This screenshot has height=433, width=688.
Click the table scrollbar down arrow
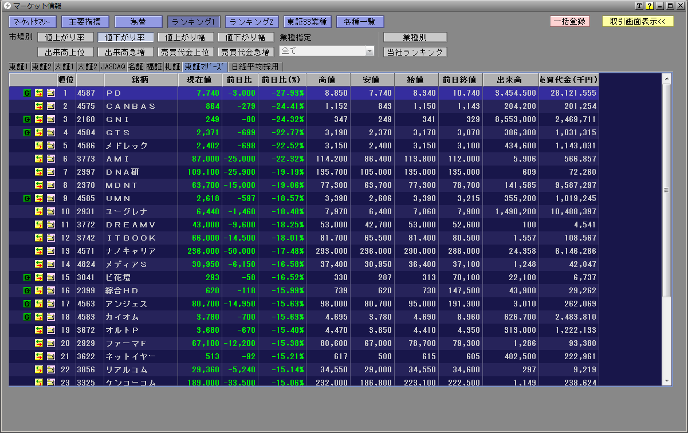pos(666,381)
